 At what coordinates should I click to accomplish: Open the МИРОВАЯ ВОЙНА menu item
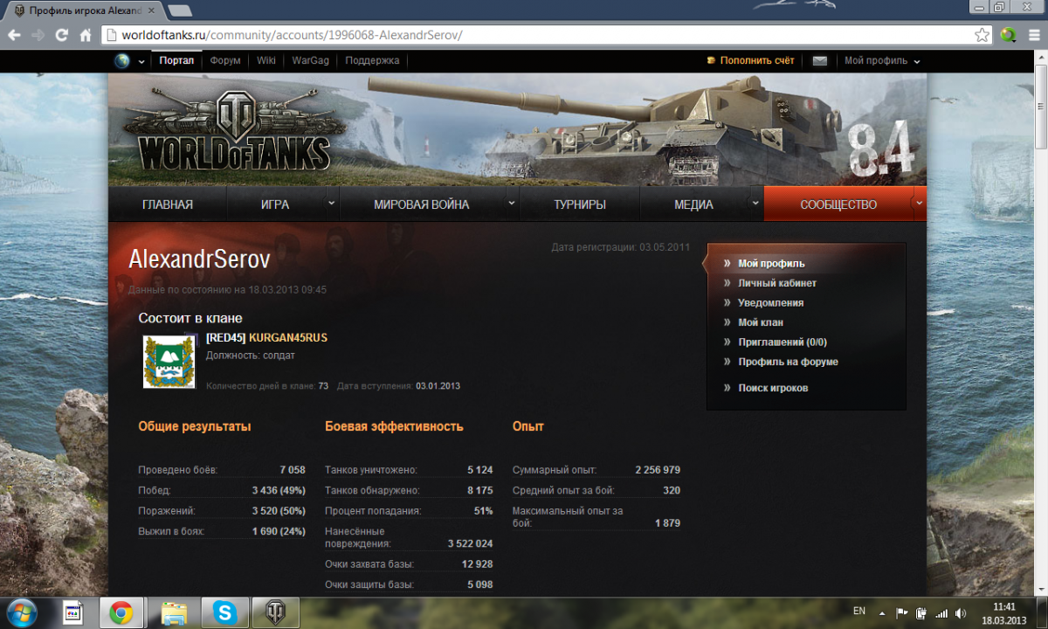click(421, 204)
